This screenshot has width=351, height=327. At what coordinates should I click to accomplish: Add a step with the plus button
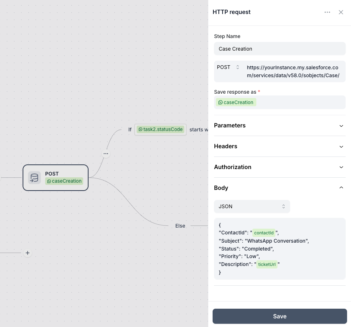28,253
